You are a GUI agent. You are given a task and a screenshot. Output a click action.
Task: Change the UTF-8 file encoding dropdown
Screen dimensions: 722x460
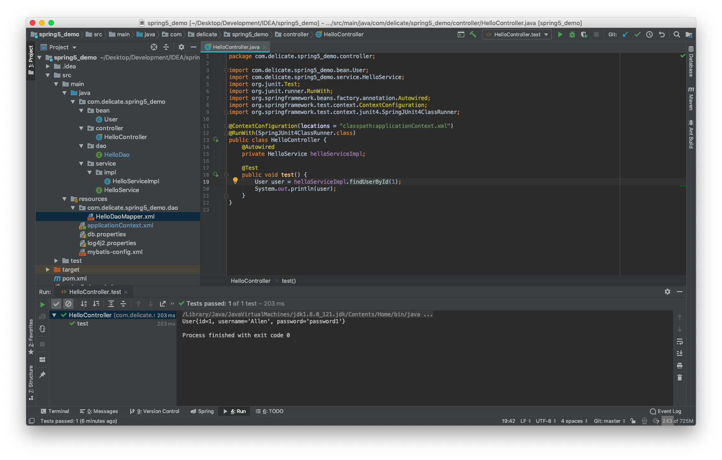[x=546, y=421]
